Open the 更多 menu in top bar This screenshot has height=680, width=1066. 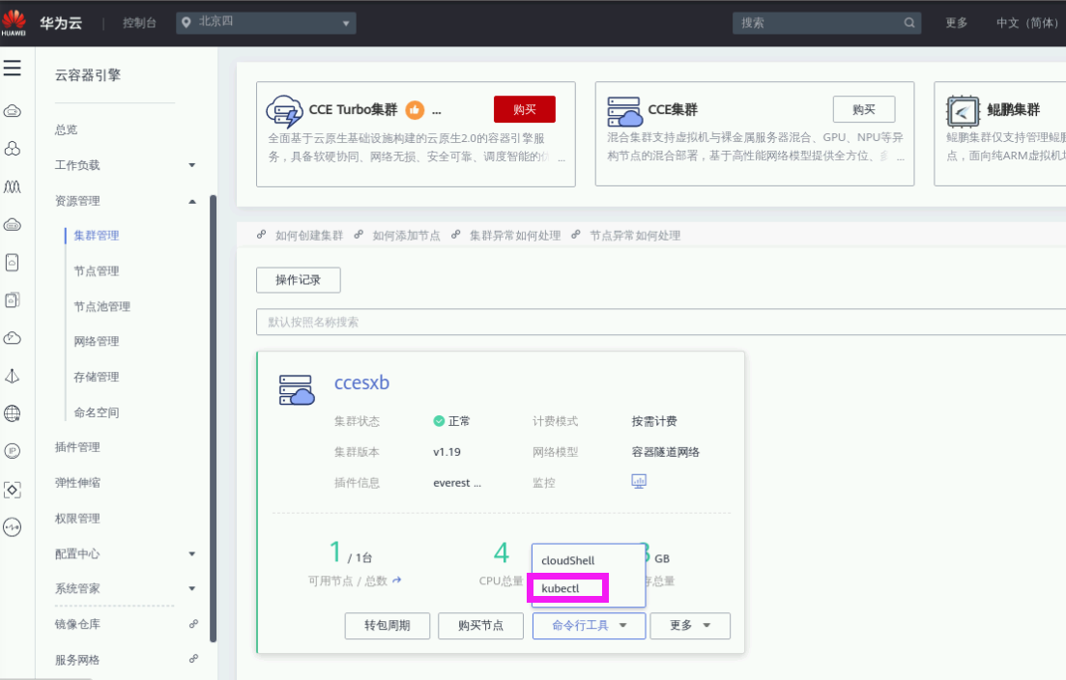pyautogui.click(x=957, y=23)
